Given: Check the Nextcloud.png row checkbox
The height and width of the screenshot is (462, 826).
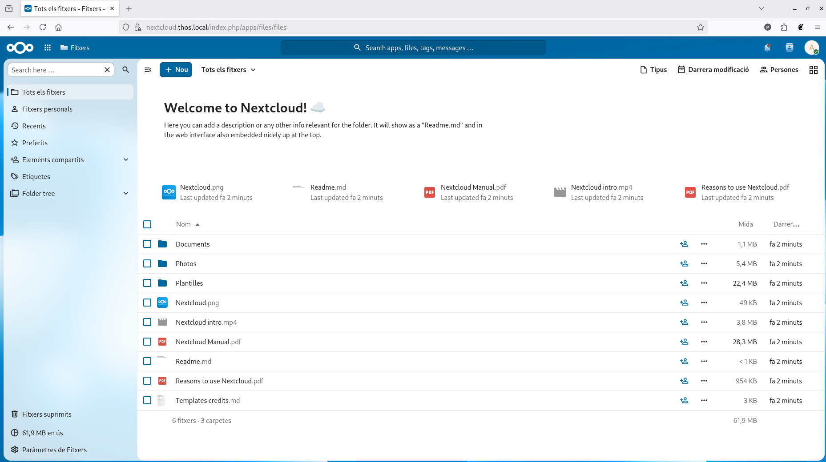Looking at the screenshot, I should coord(147,303).
